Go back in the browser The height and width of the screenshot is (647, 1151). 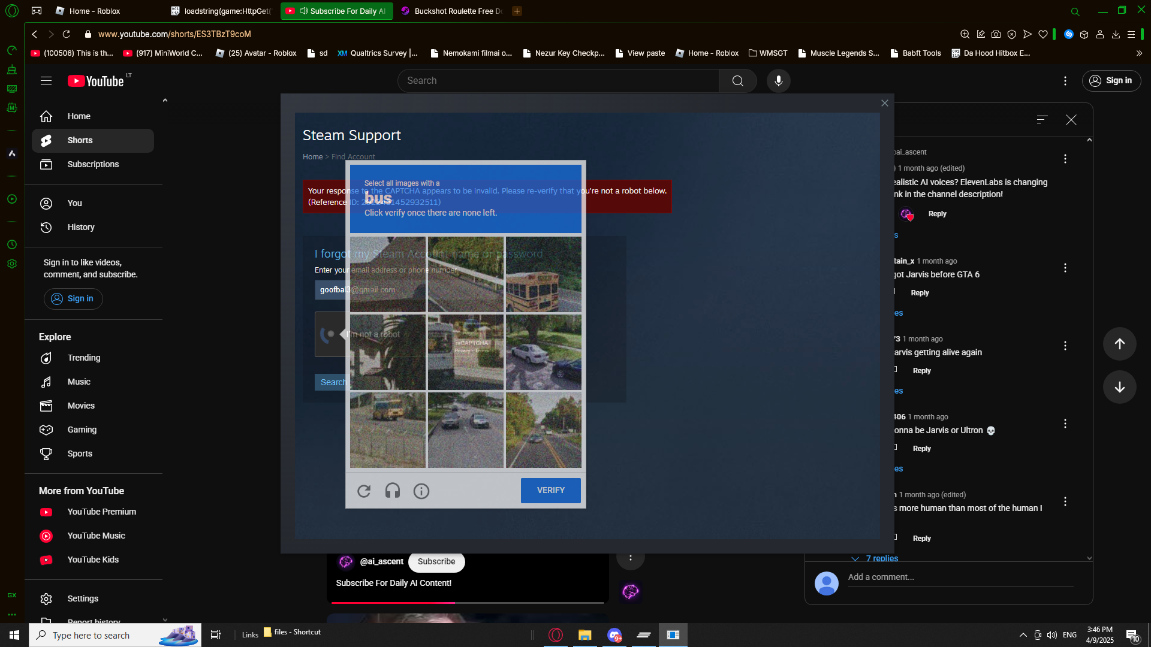coord(35,34)
